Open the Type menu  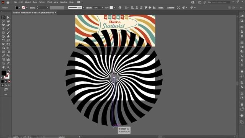(35, 2)
